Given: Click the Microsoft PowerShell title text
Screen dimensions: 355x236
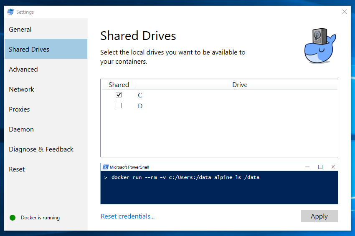Looking at the screenshot, I should click(x=129, y=167).
